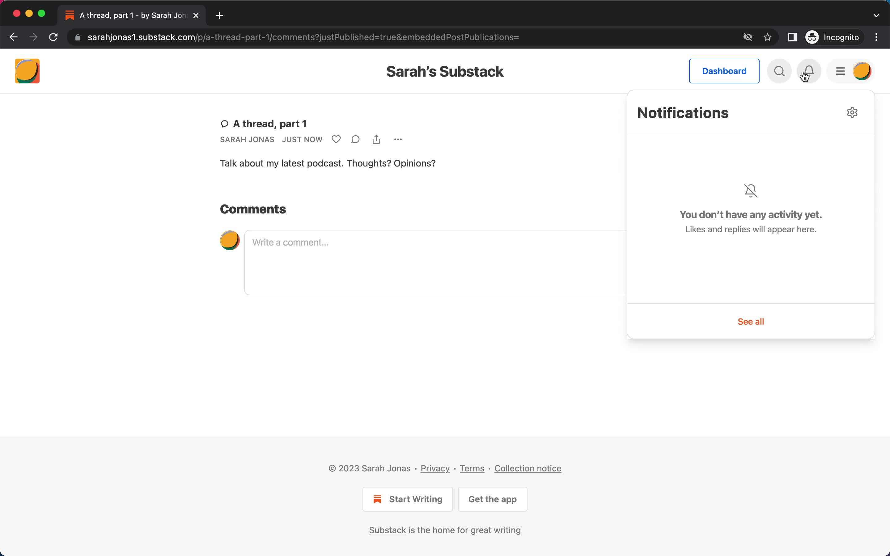Click the Get the app button

[x=493, y=499]
